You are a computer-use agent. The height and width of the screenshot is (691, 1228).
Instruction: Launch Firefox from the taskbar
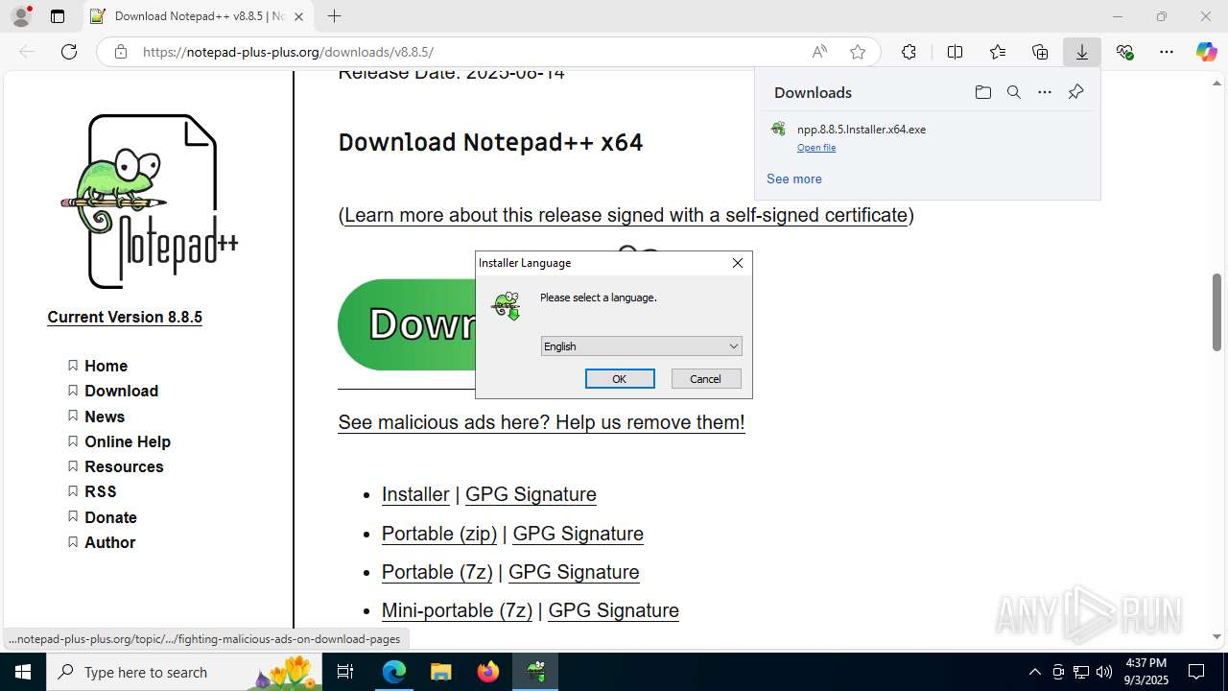[x=488, y=672]
